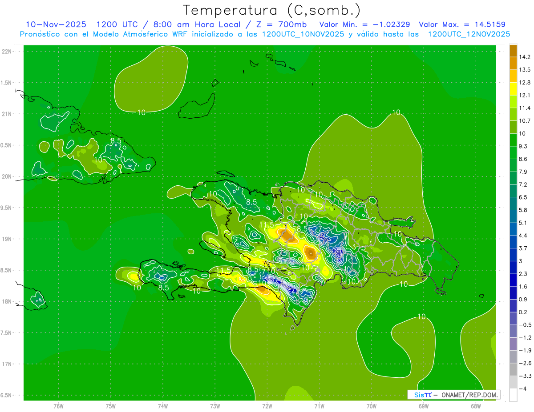Click the 9.3 colorbar label
534x412 pixels.
tap(523, 146)
